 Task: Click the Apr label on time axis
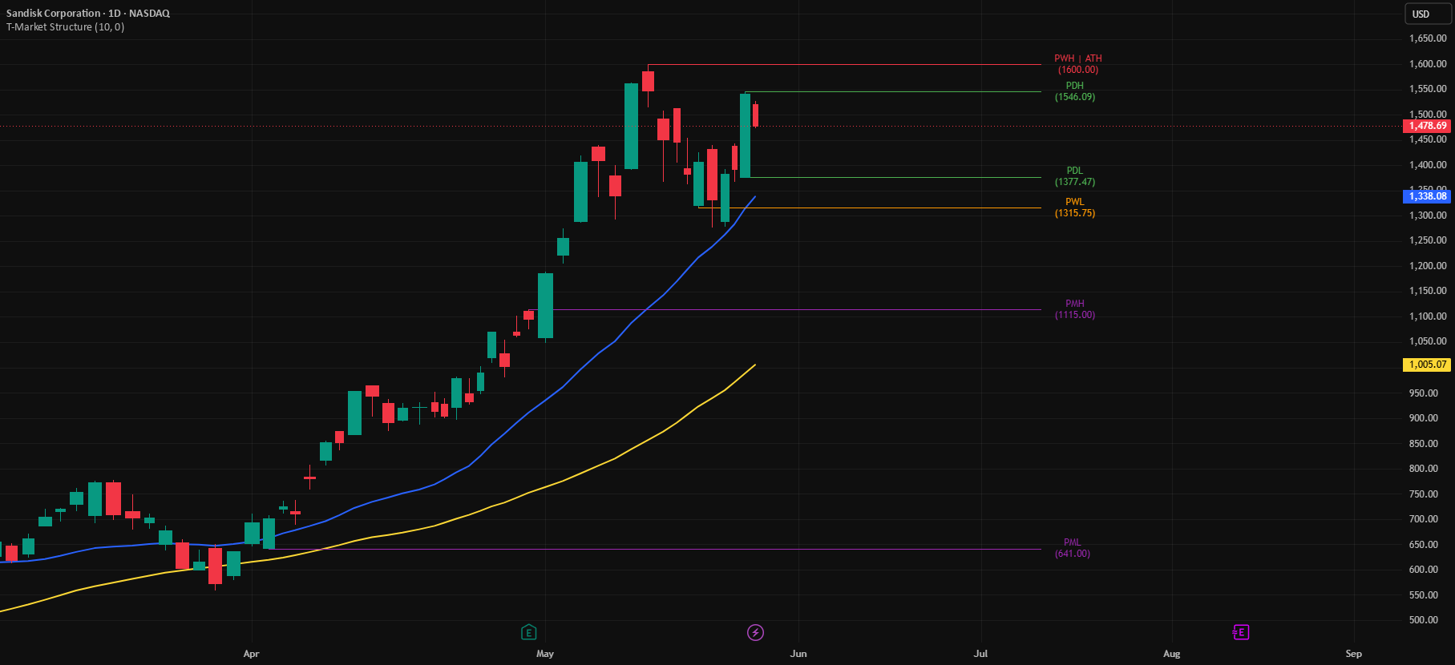[251, 654]
